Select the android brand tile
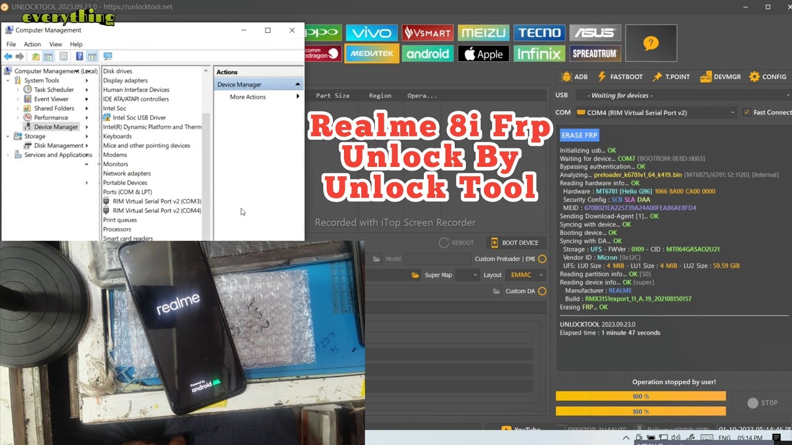 [x=428, y=54]
